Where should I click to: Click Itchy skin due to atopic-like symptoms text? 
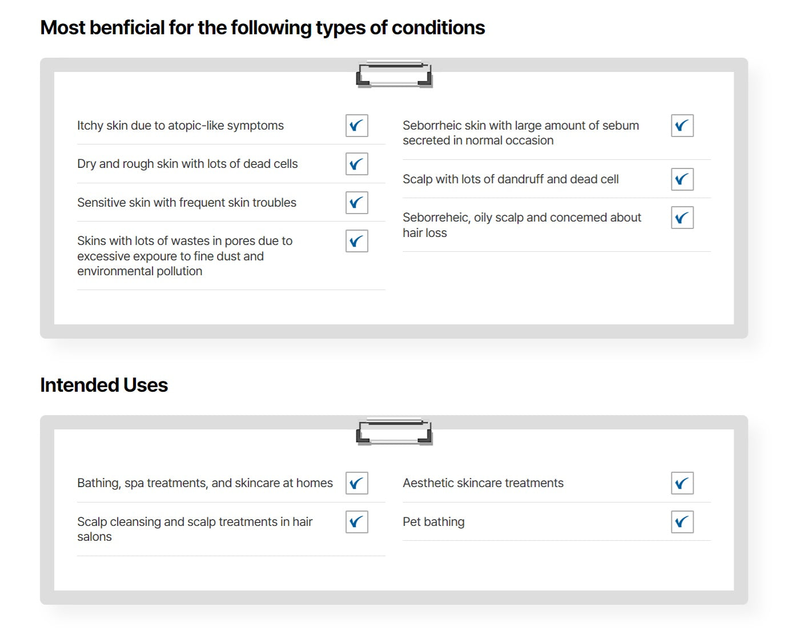[x=180, y=126]
